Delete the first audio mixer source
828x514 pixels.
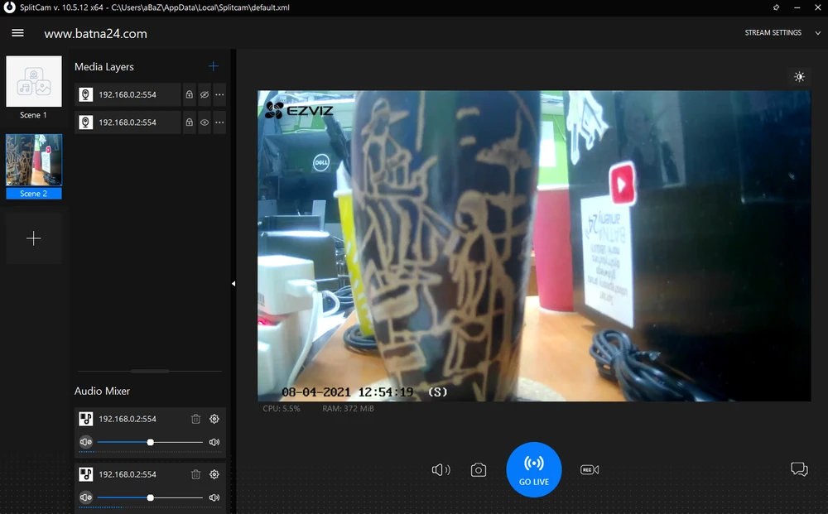[x=195, y=419]
